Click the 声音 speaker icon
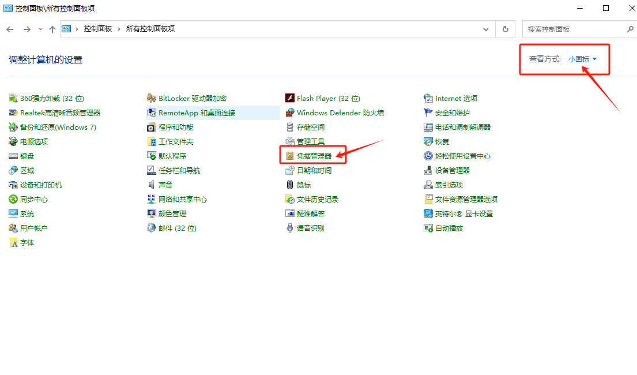This screenshot has height=375, width=637. click(151, 185)
